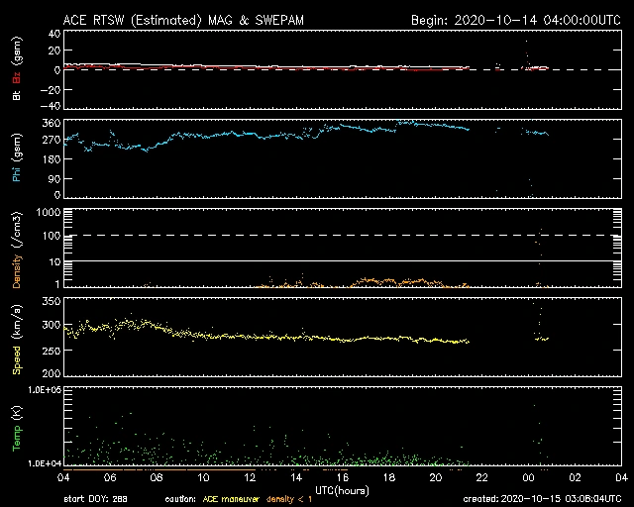
Task: Click the start DOY: 288 text
Action: (x=94, y=498)
